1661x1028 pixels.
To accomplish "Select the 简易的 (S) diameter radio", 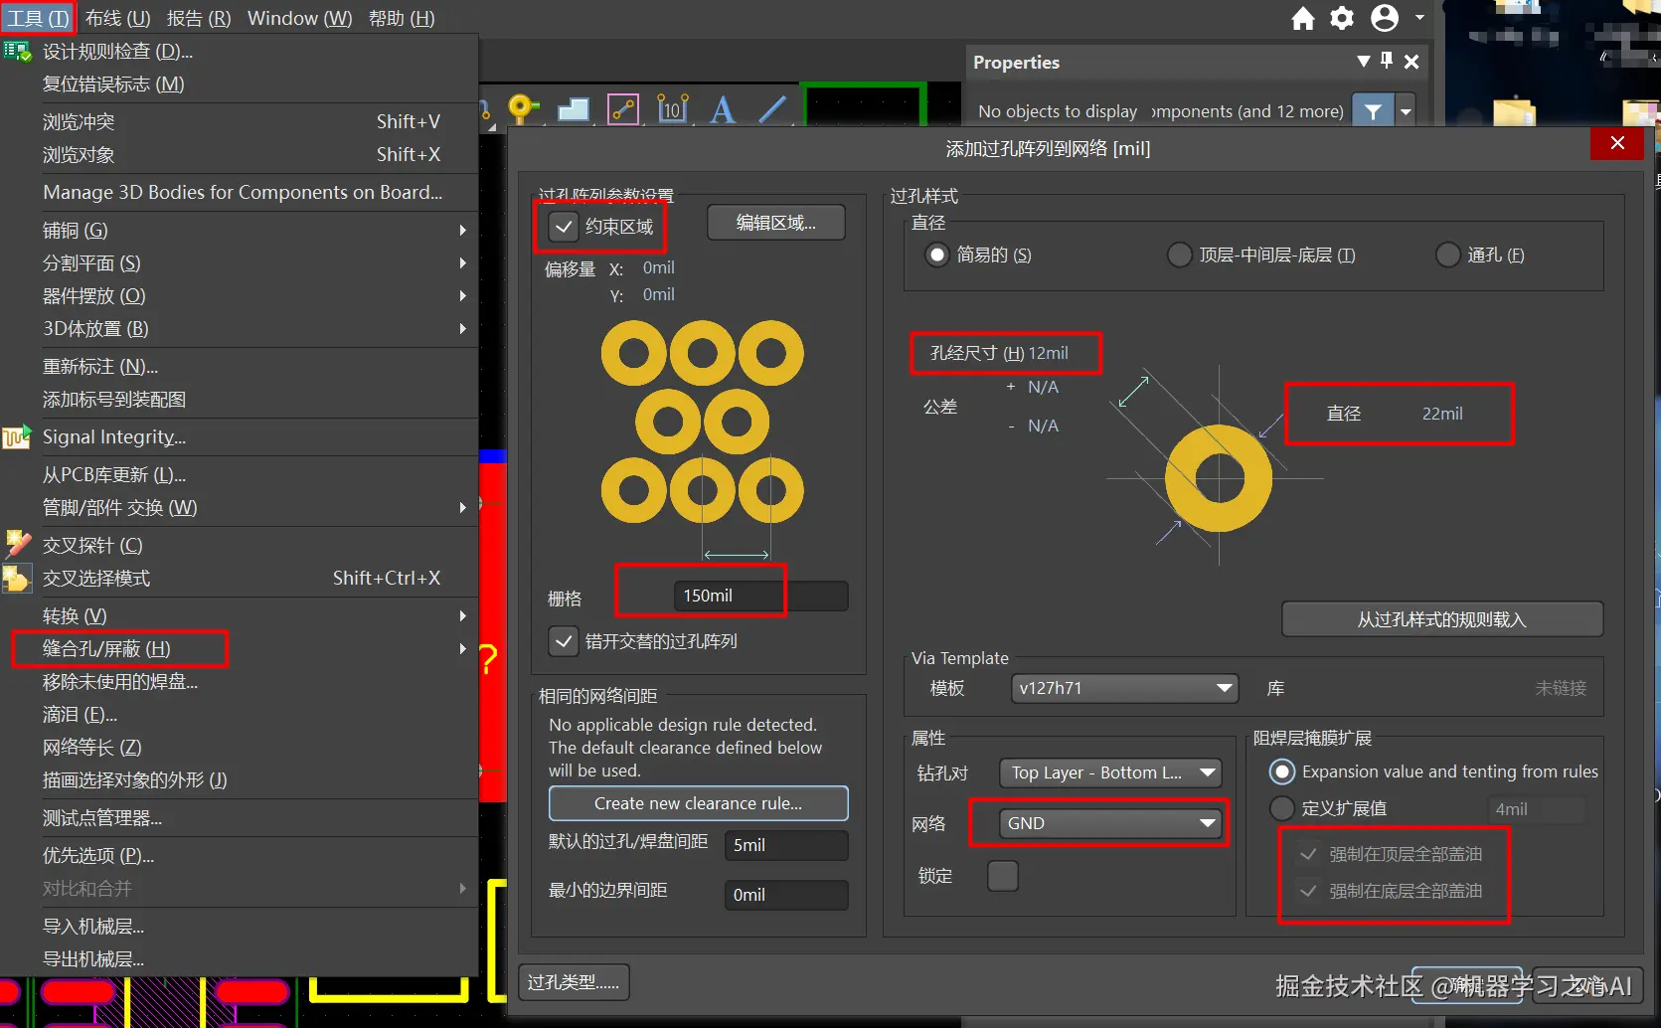I will pyautogui.click(x=937, y=256).
